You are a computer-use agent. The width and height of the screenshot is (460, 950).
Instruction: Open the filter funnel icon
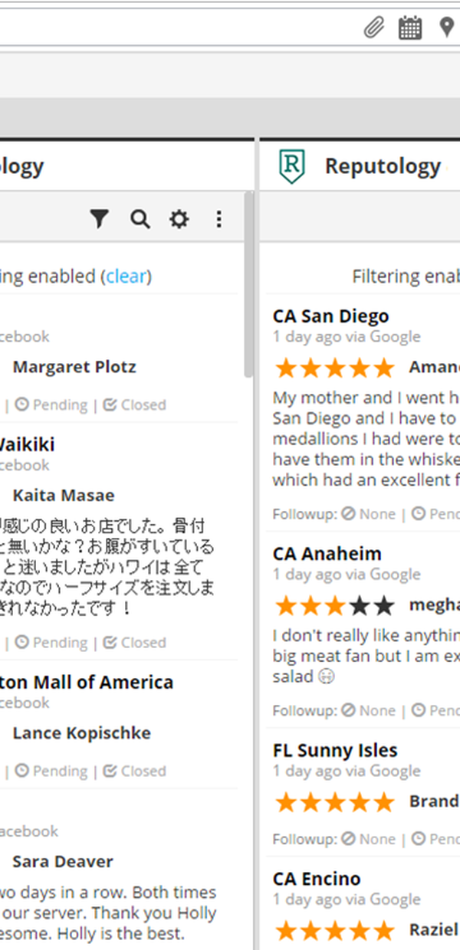pyautogui.click(x=99, y=220)
